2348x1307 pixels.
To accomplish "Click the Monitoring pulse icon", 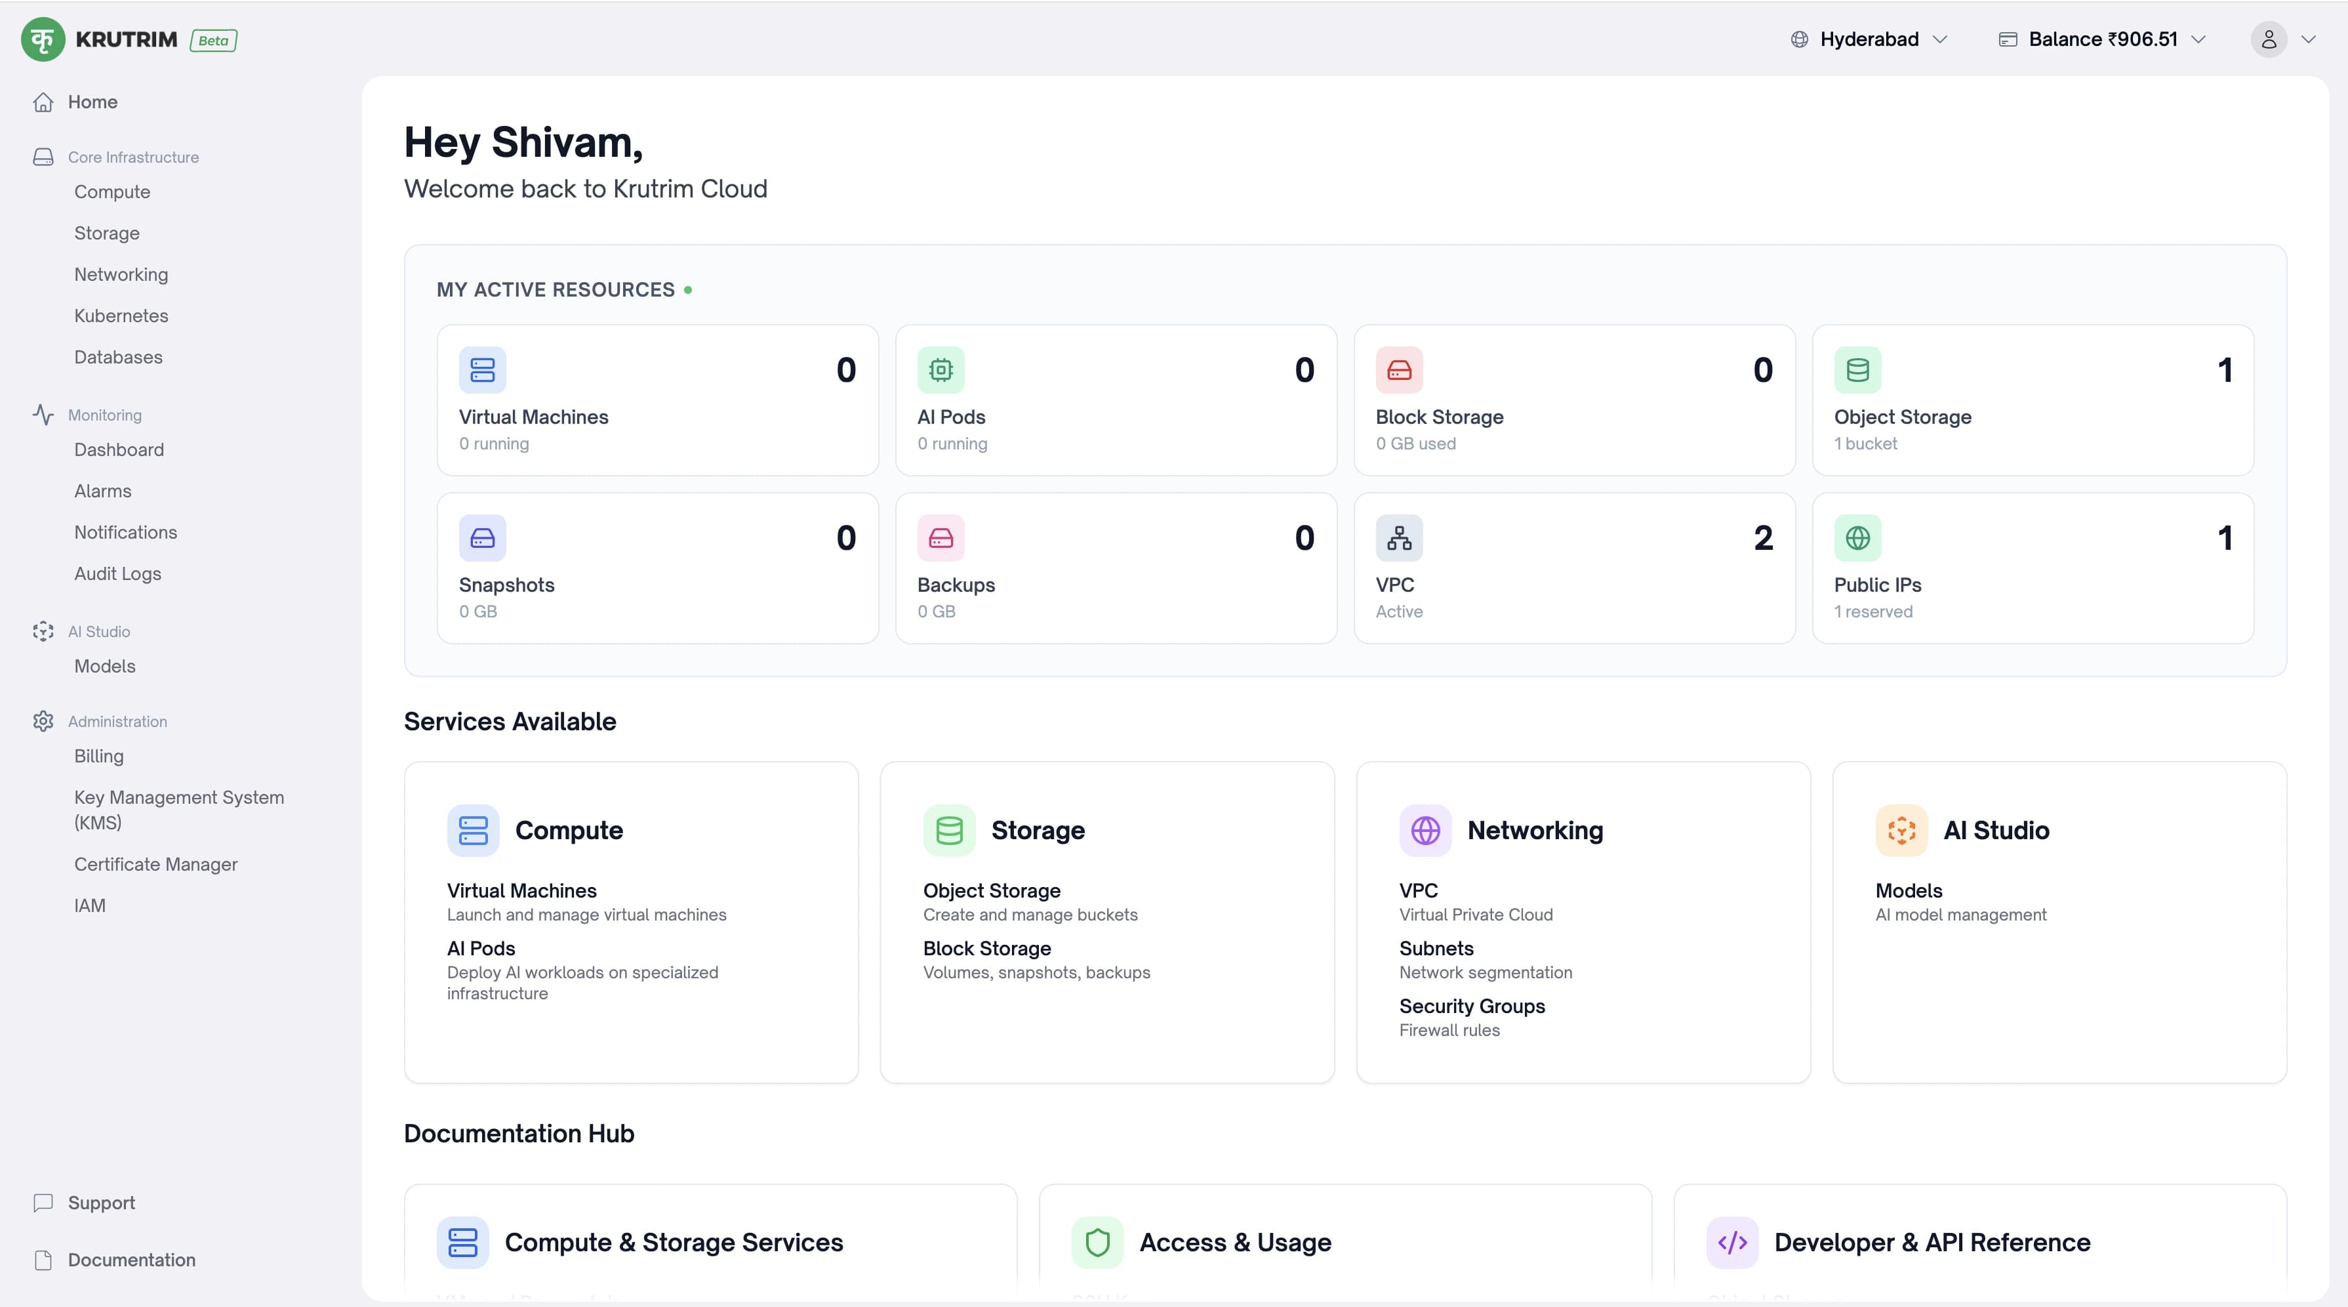I will click(43, 415).
